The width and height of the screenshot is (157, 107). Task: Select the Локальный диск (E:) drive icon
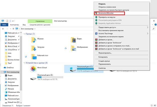pos(33,78)
